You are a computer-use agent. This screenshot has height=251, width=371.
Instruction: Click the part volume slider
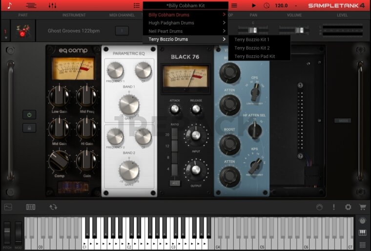click(294, 30)
